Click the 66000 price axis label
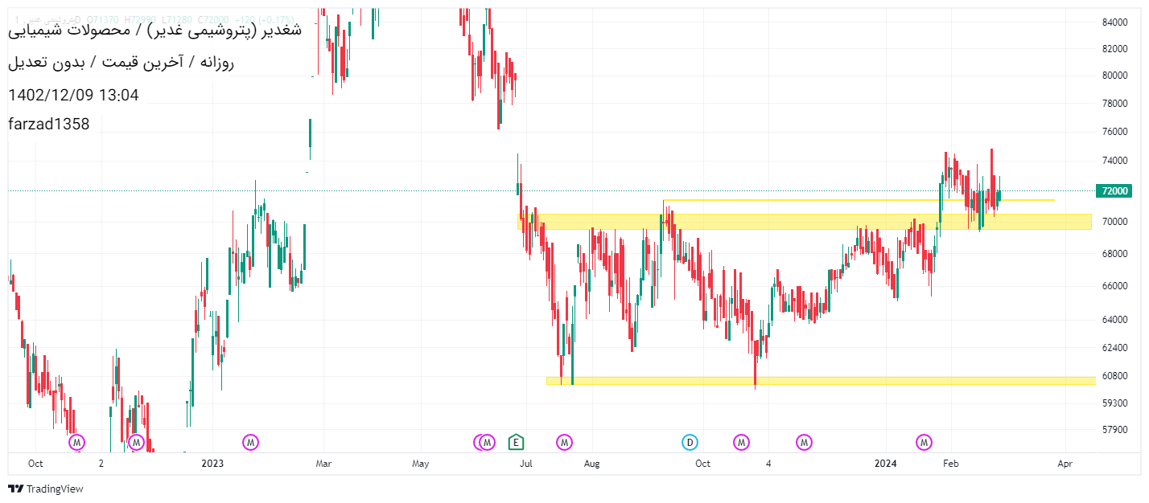 pyautogui.click(x=1114, y=286)
